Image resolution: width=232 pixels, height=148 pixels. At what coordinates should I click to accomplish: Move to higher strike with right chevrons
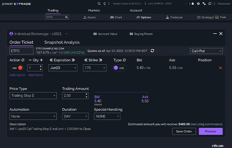tap(101, 60)
